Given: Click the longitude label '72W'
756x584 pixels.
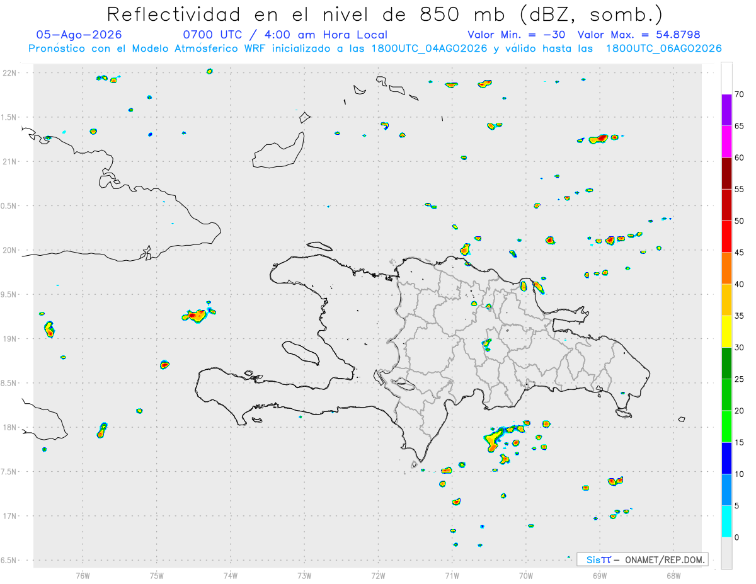Looking at the screenshot, I should tap(378, 575).
